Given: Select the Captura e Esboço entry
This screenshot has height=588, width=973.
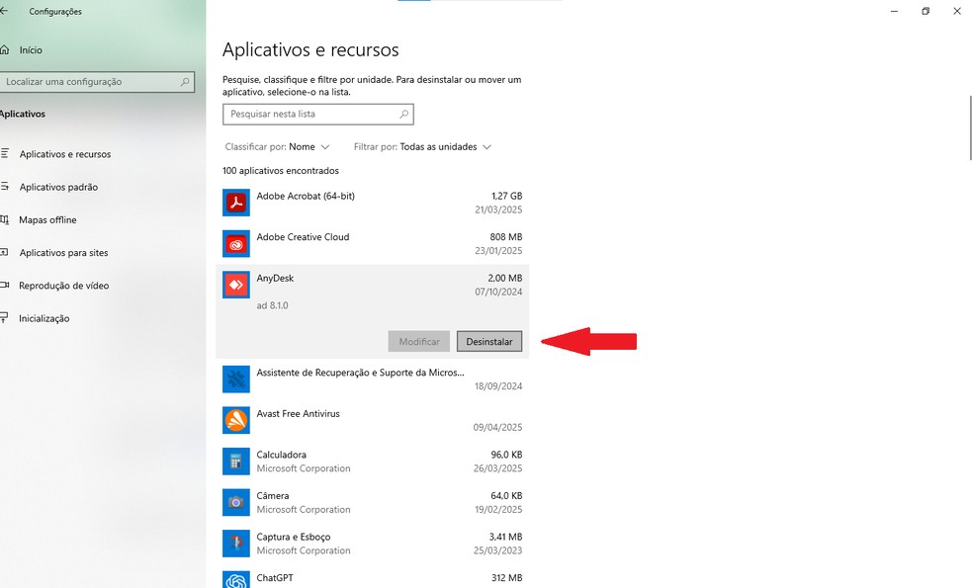Looking at the screenshot, I should [x=373, y=544].
